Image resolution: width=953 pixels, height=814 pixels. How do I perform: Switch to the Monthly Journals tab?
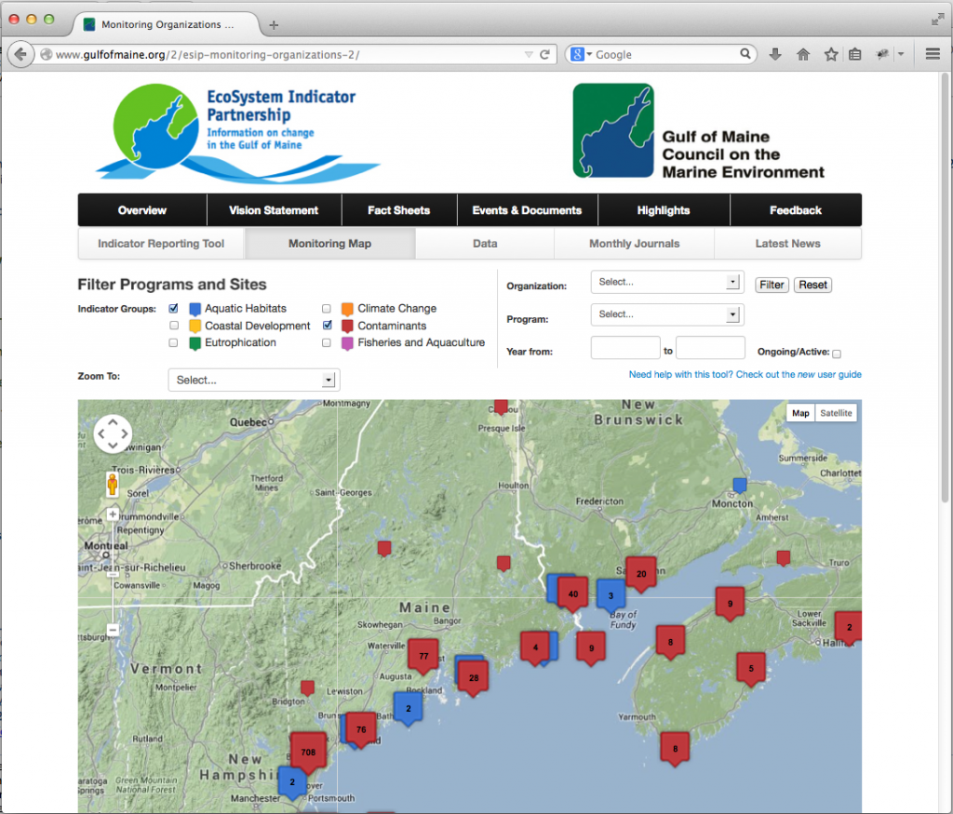click(x=634, y=244)
